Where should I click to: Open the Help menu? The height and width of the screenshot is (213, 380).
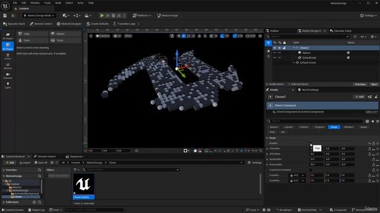point(91,3)
